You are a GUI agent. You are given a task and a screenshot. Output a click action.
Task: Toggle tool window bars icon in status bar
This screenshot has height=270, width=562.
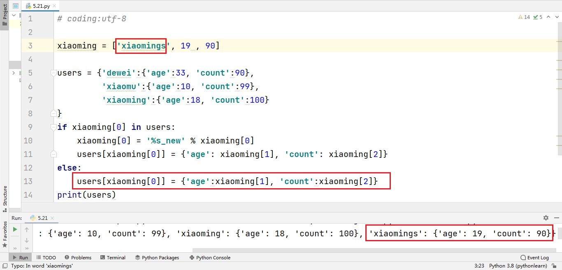point(4,266)
